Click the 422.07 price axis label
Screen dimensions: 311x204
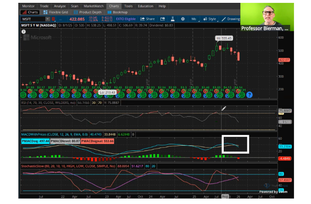point(284,60)
